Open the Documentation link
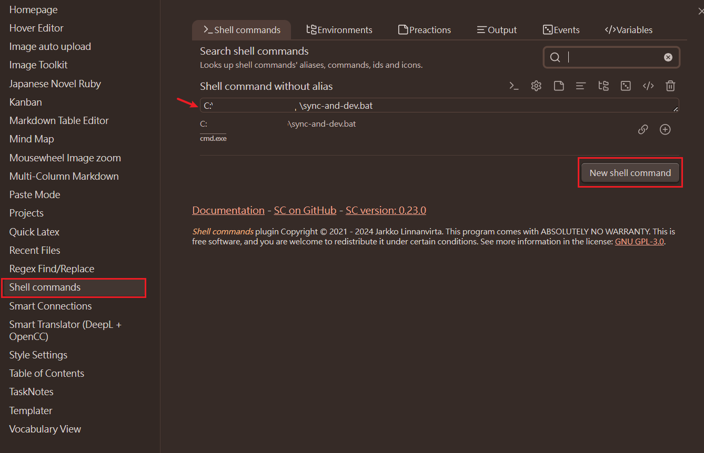Screen dimensions: 704x453 click(x=228, y=210)
